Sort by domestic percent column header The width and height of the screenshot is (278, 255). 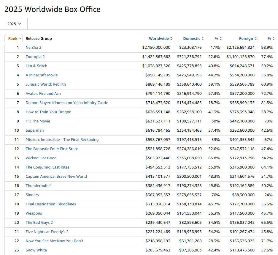point(218,39)
